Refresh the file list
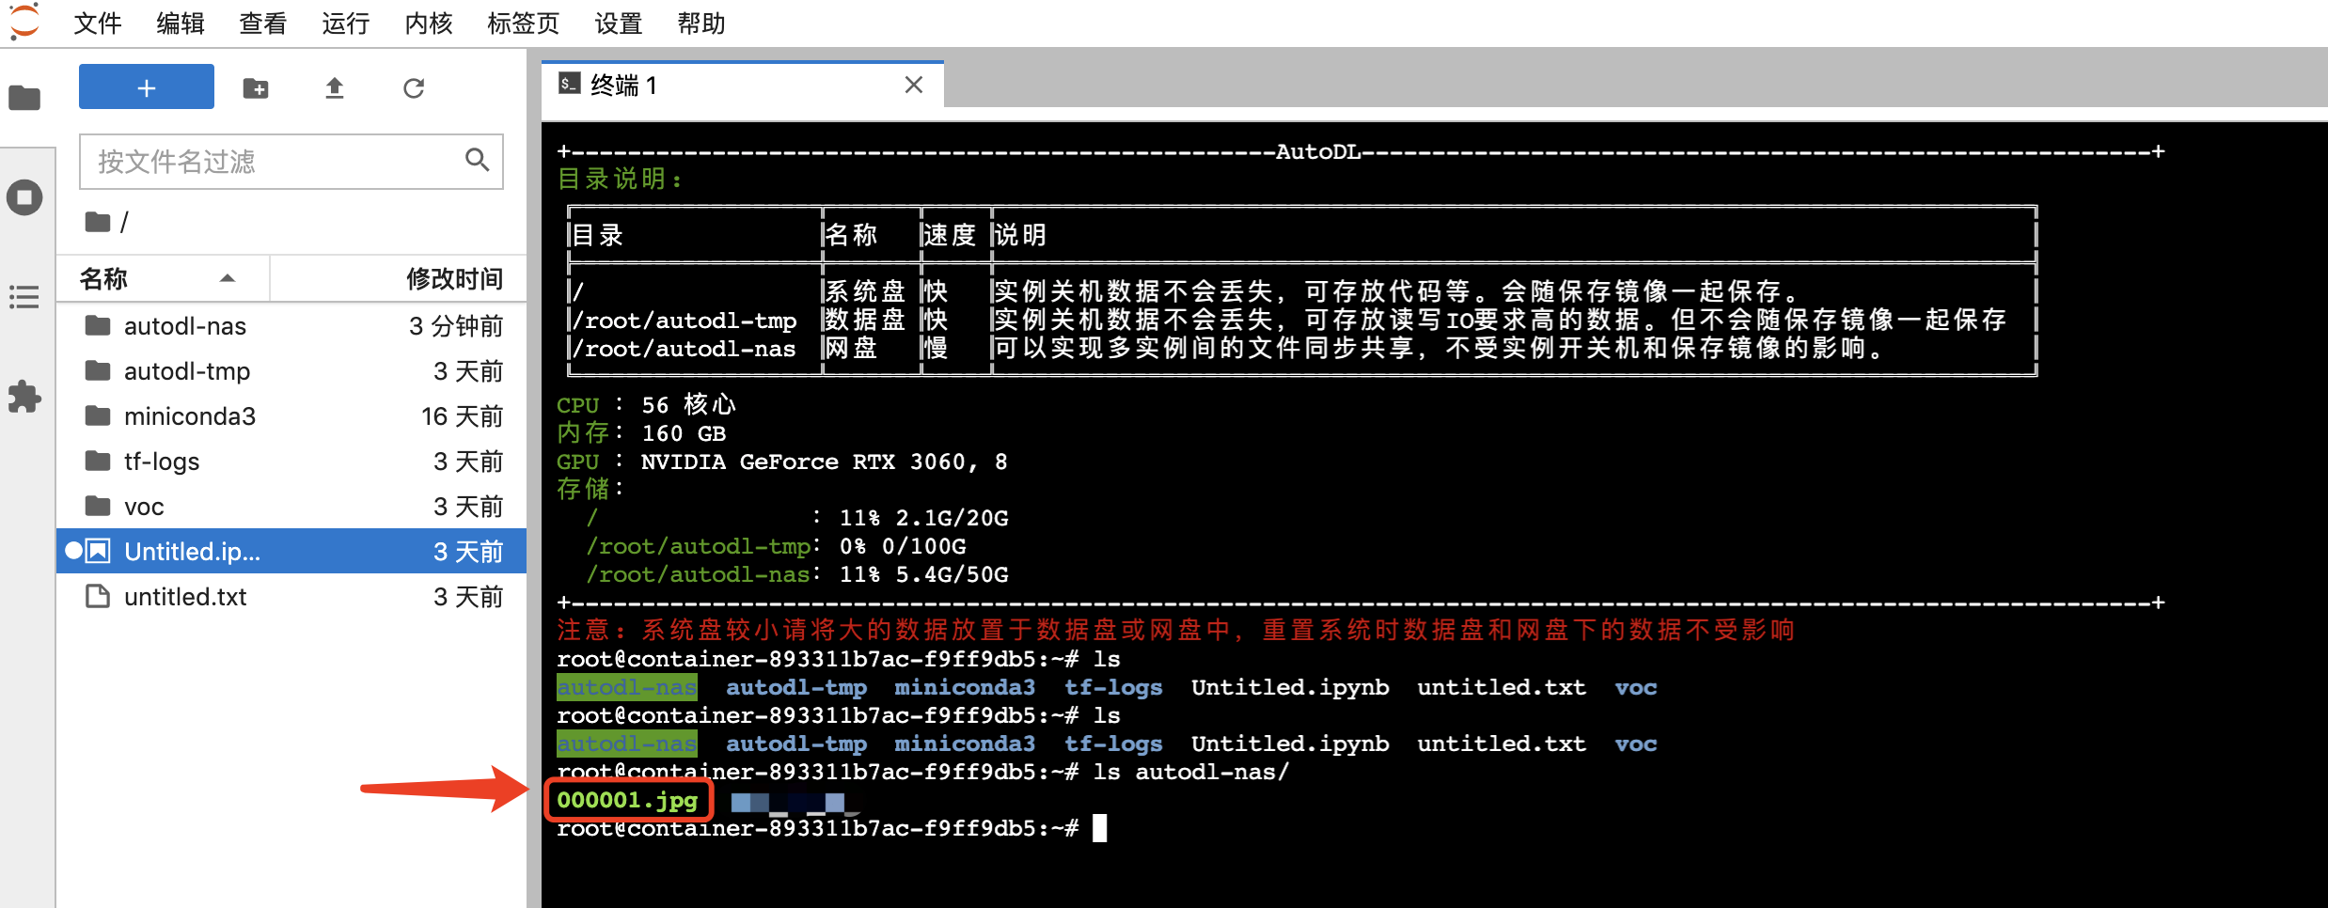2328x908 pixels. (x=414, y=88)
